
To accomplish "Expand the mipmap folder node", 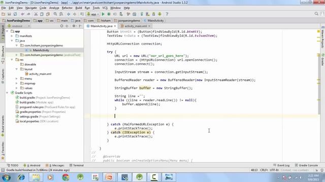I will pyautogui.click(x=17, y=83).
